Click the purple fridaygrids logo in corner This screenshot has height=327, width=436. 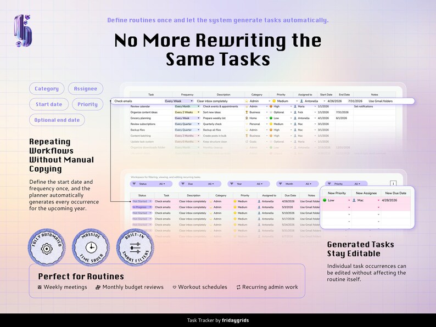pyautogui.click(x=24, y=31)
